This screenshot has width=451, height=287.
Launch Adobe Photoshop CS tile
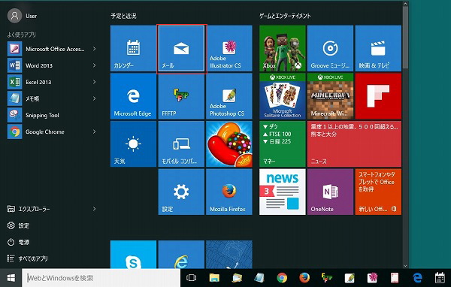(229, 96)
